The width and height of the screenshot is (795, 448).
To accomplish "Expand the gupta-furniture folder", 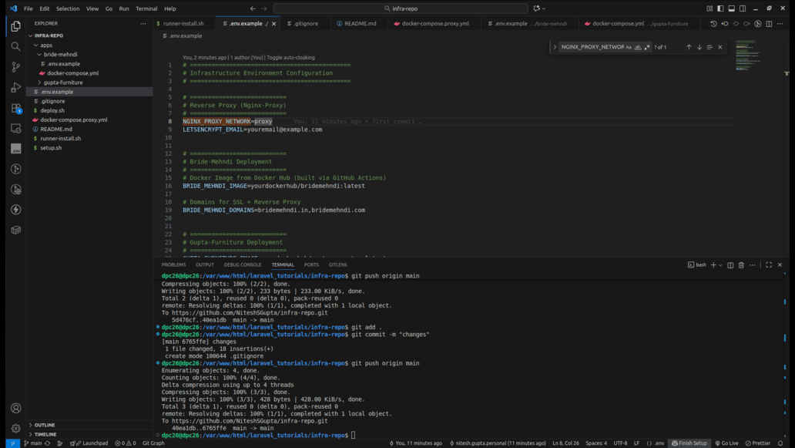I will [x=62, y=83].
